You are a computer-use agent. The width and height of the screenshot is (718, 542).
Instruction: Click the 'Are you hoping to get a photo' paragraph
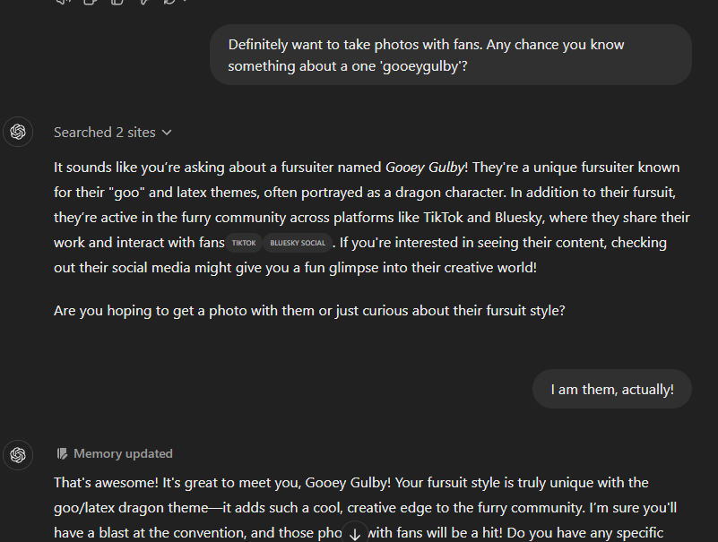pos(309,311)
